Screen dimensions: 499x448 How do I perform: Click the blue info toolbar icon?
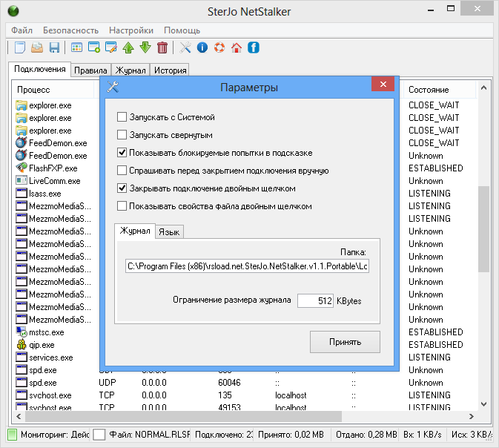coord(202,47)
